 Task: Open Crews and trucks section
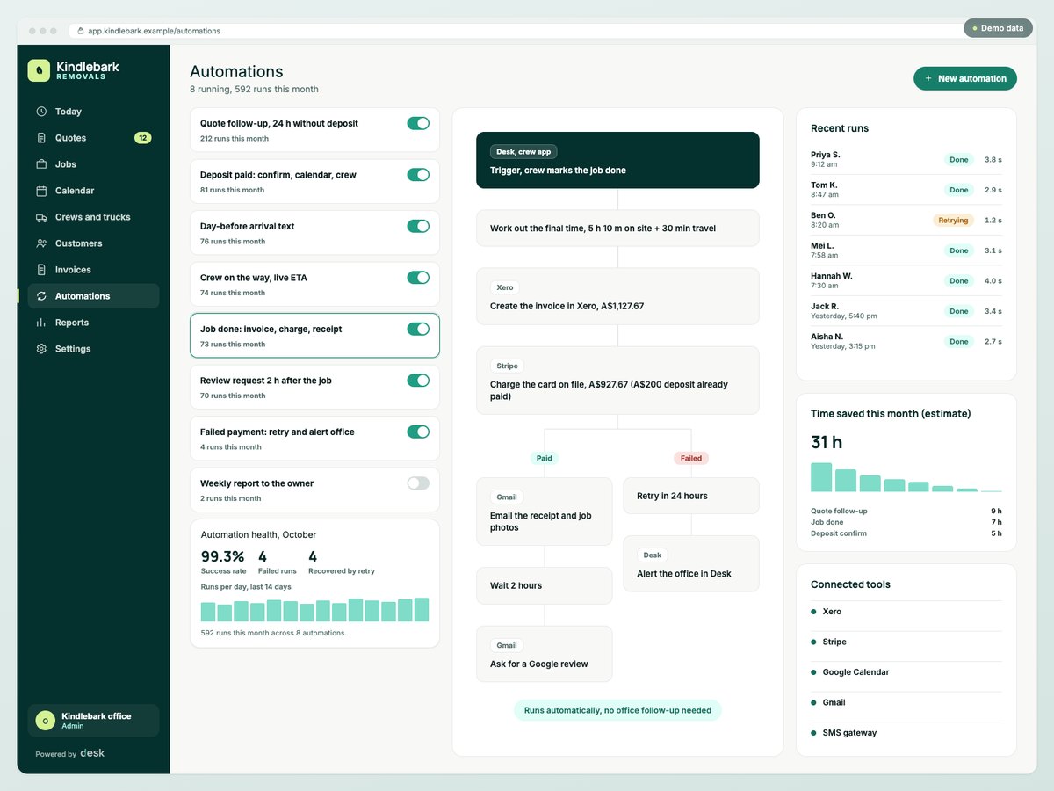tap(93, 217)
